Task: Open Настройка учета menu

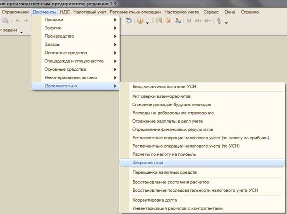Action: pyautogui.click(x=181, y=12)
